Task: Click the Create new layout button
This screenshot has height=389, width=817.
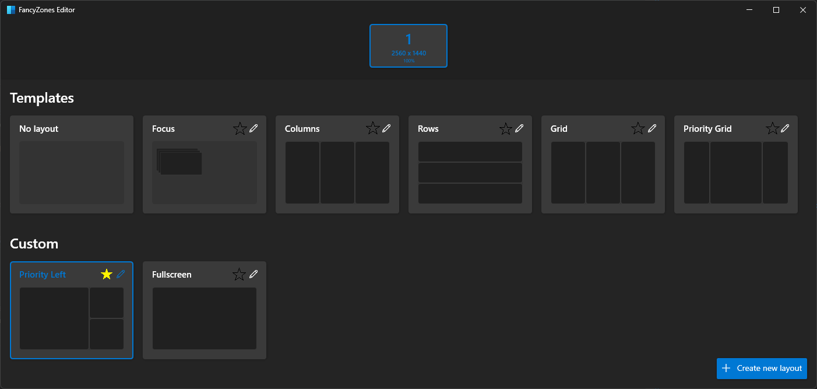Action: pyautogui.click(x=762, y=369)
